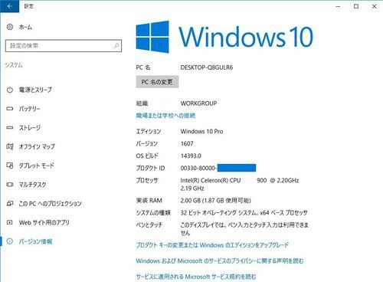Click the システム section heading
This screenshot has width=383, height=282.
tap(14, 65)
